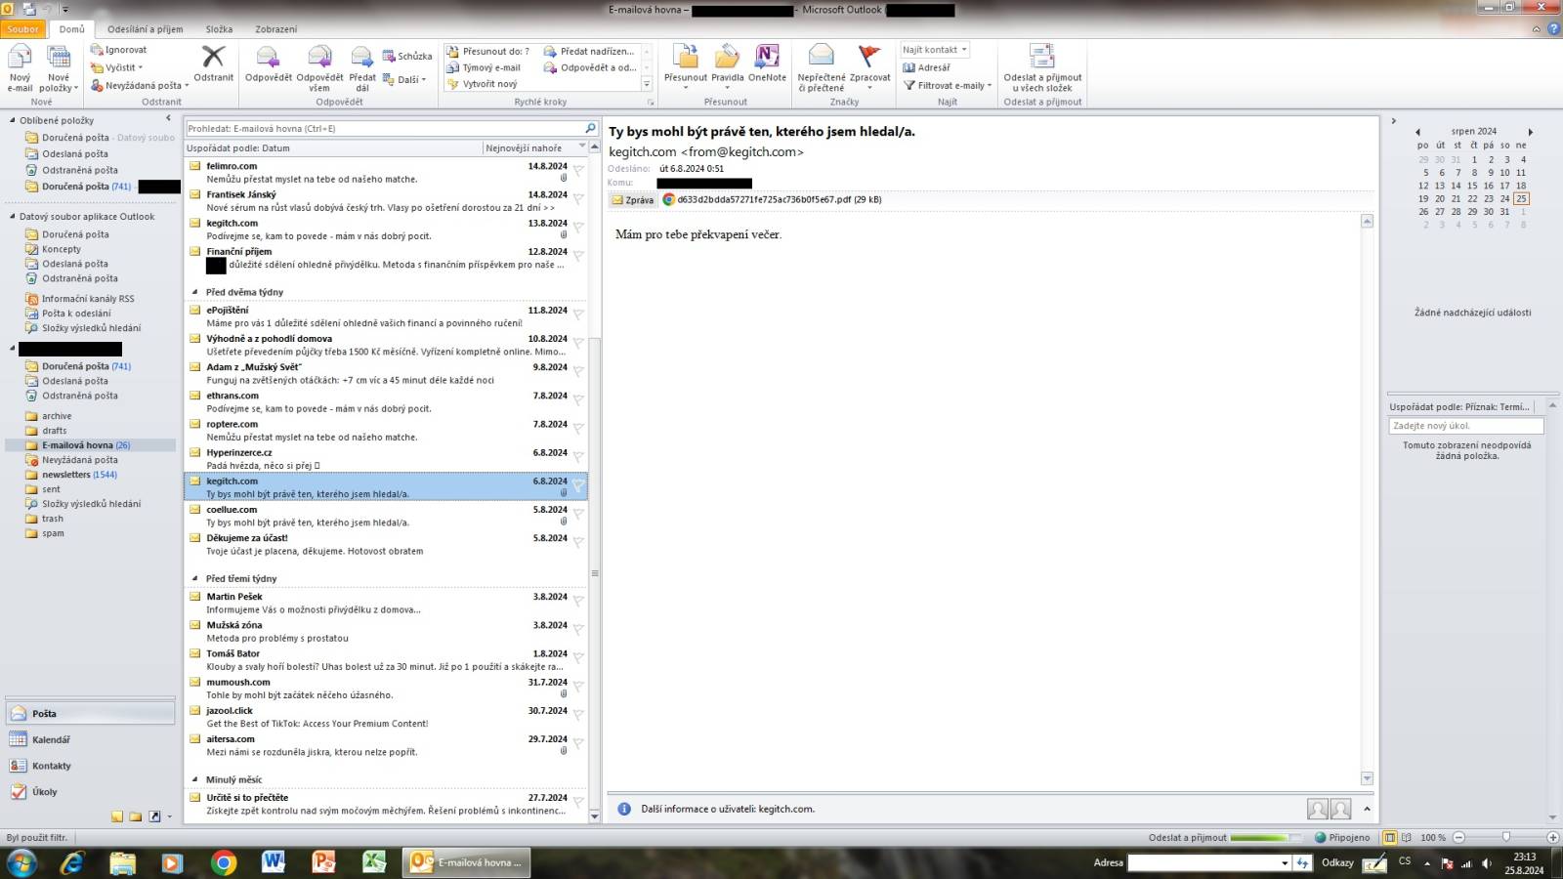Click the zoom slider handle in status bar
The width and height of the screenshot is (1563, 879).
[x=1505, y=837]
